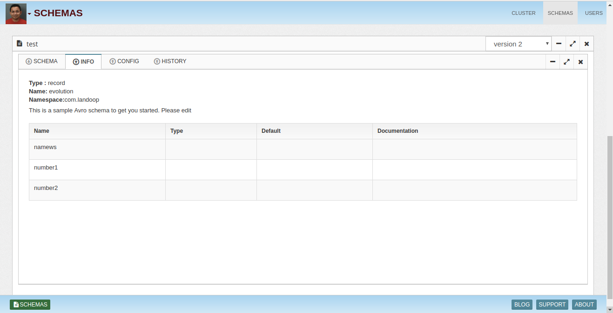Open the BLOG link in footer
The image size is (613, 313).
pyautogui.click(x=522, y=305)
